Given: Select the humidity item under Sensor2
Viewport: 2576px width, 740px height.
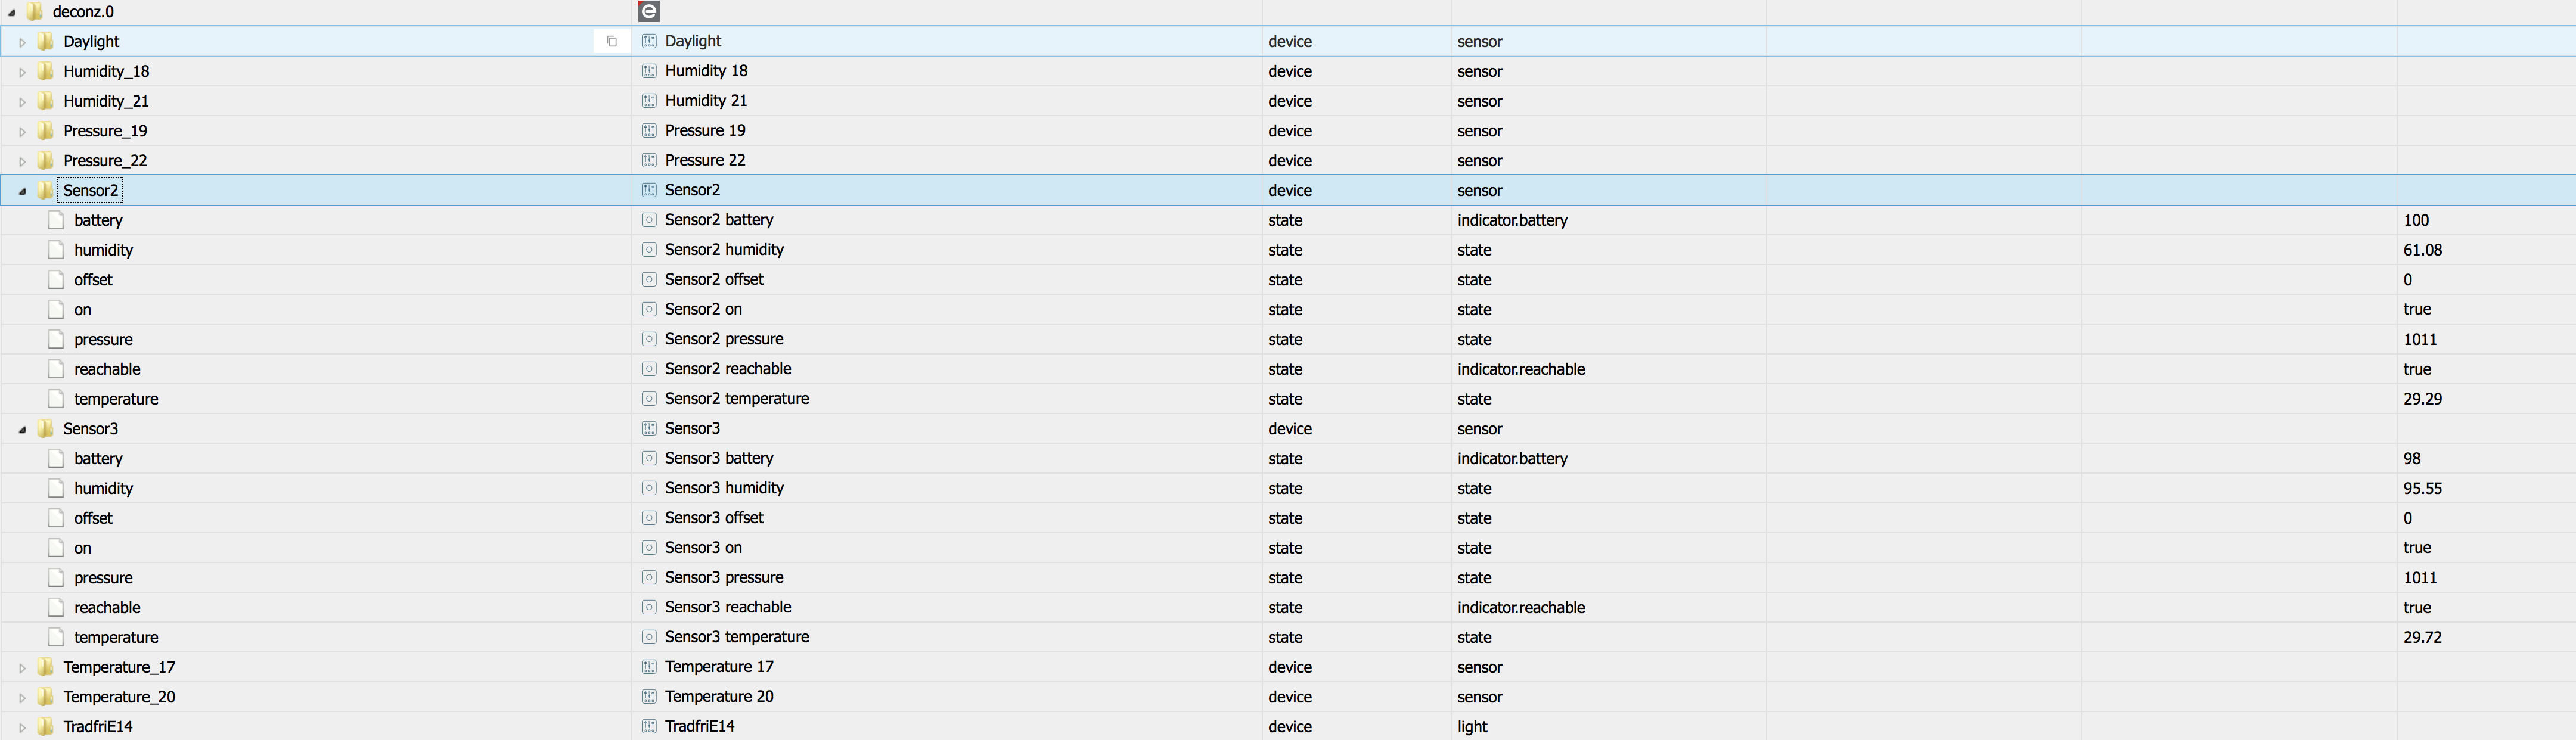Looking at the screenshot, I should point(103,250).
